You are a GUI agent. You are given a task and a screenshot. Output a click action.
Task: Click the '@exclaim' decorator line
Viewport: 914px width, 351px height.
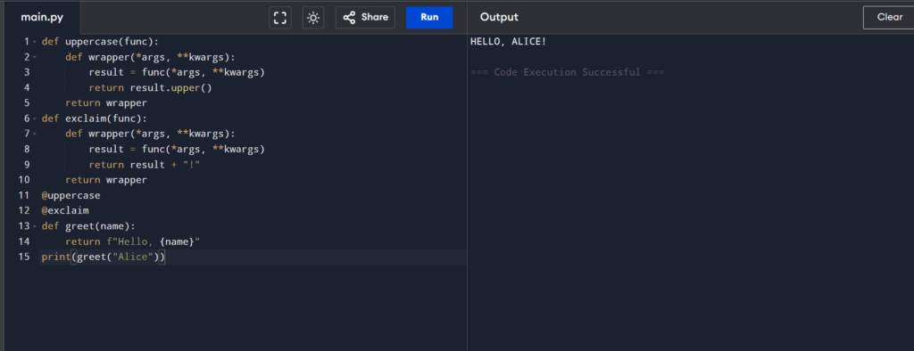click(x=65, y=211)
